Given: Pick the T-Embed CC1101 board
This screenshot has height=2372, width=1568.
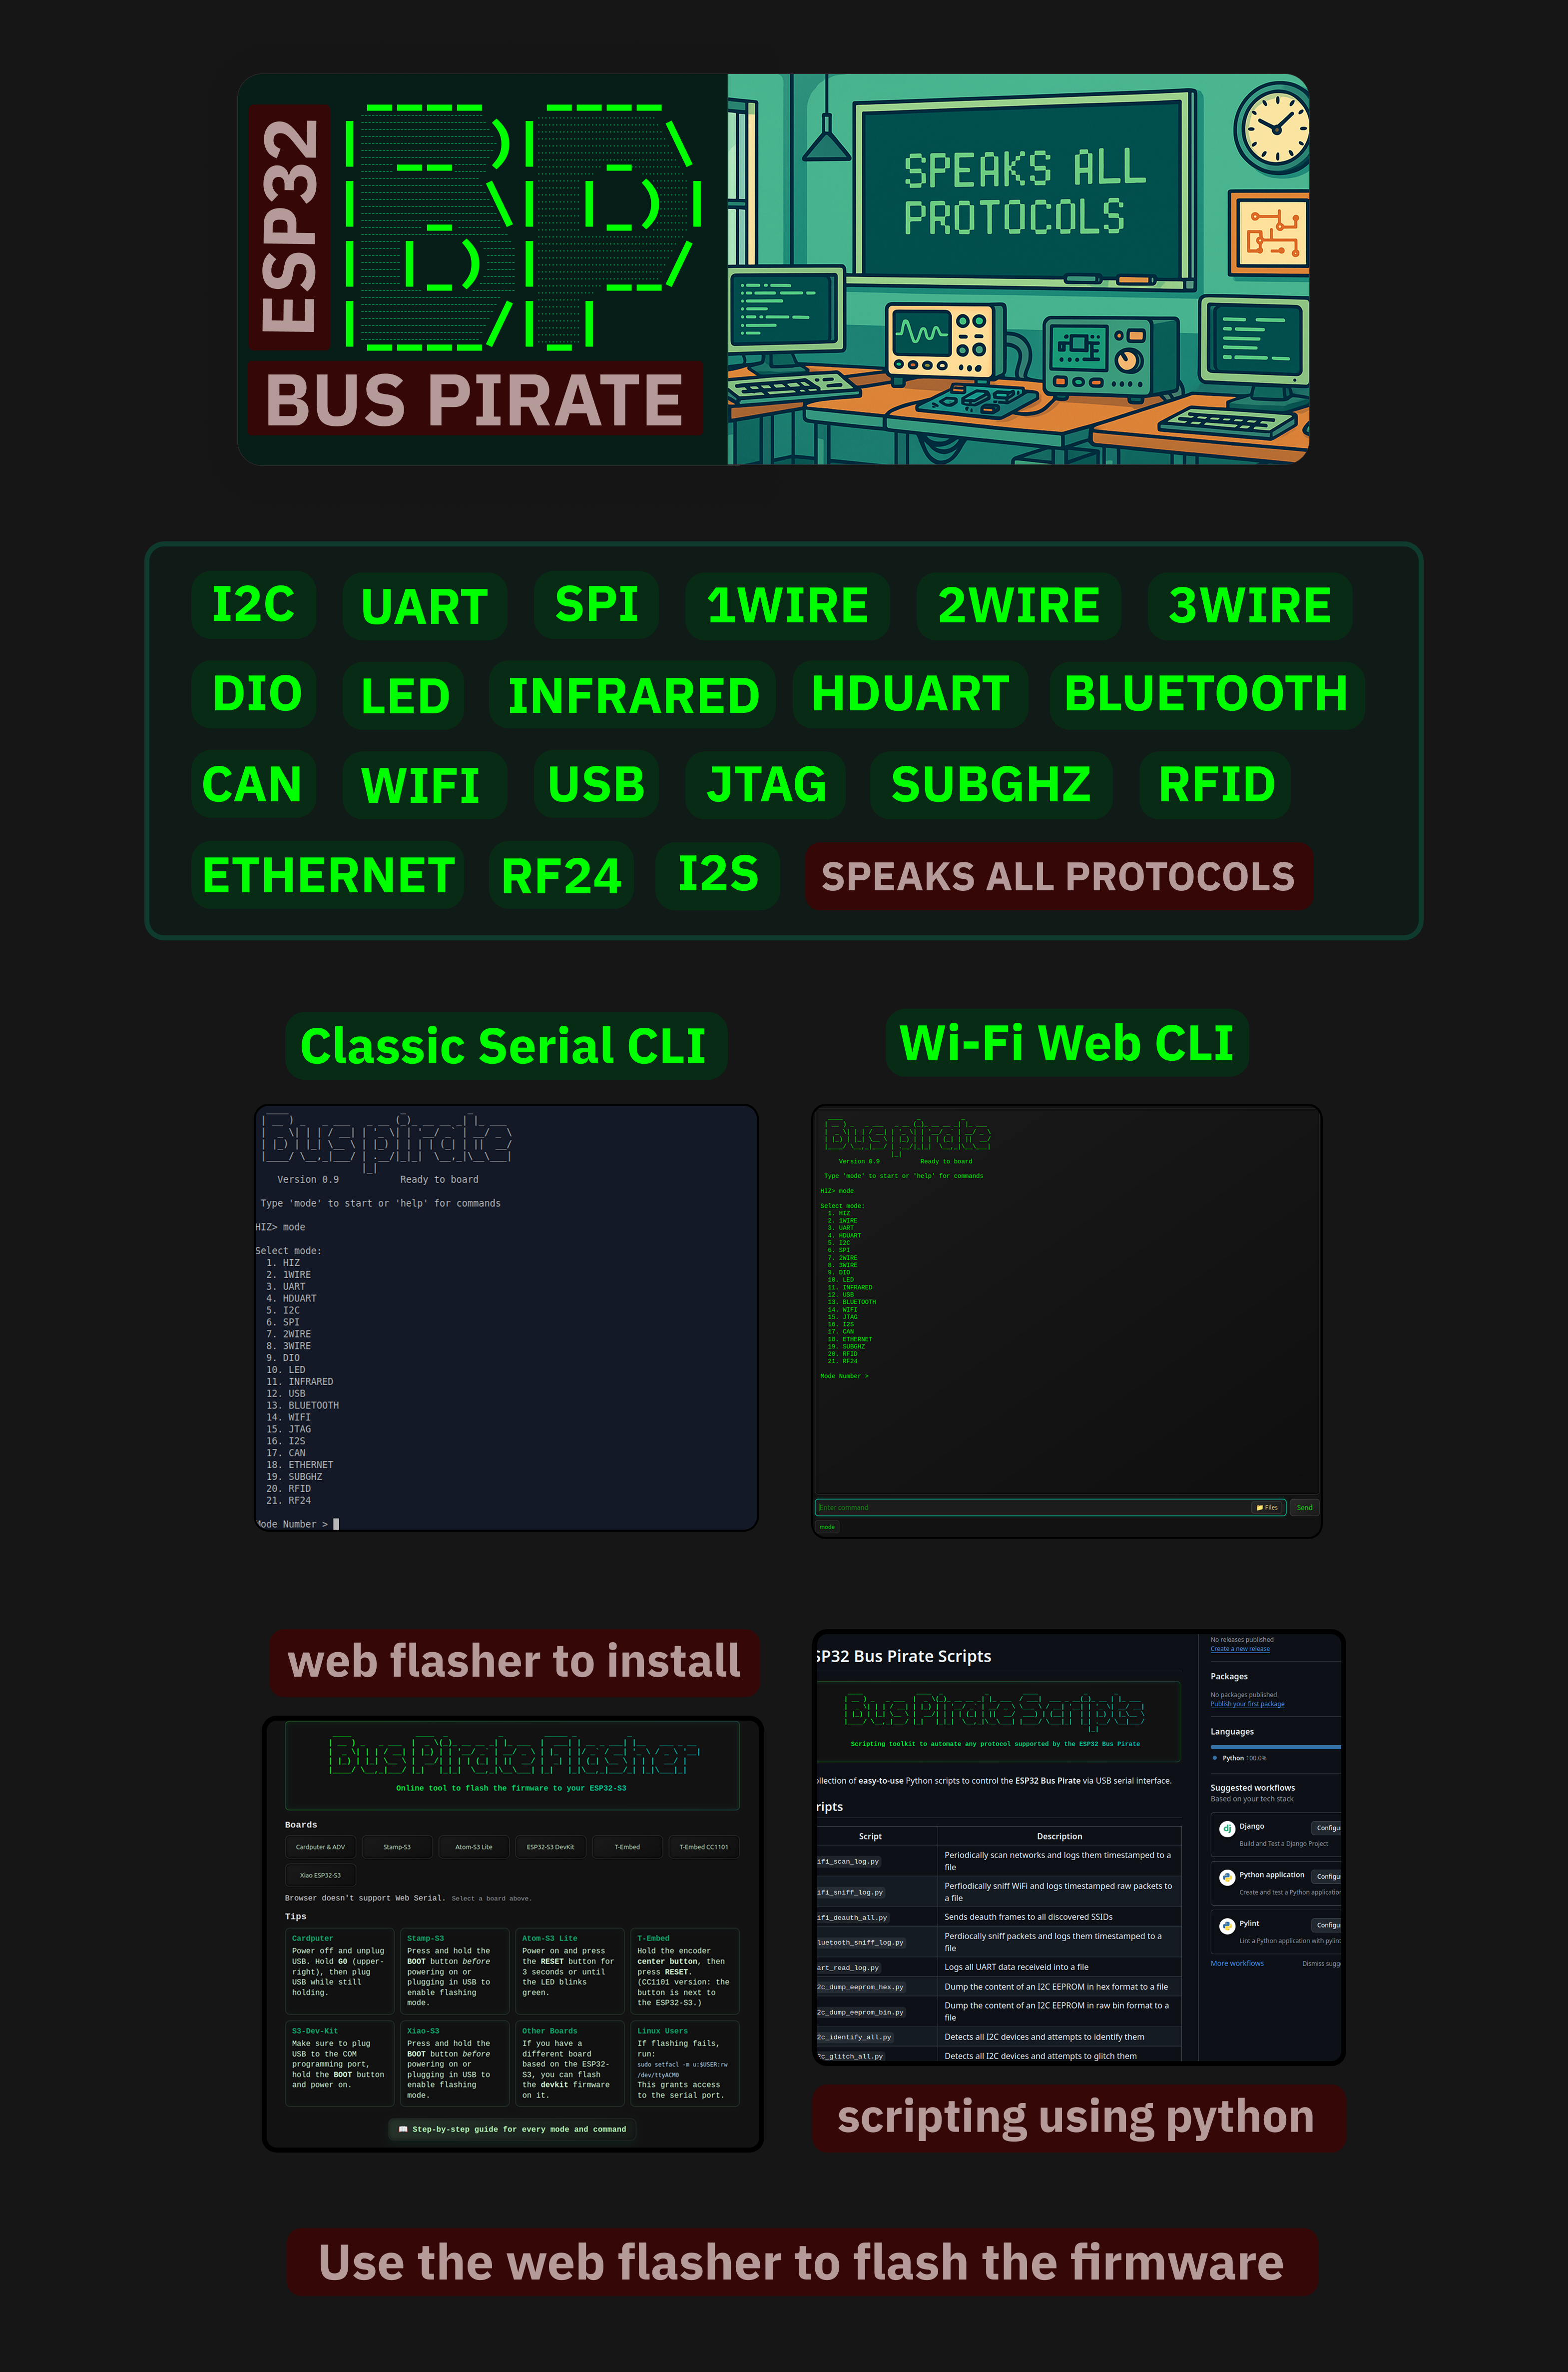Looking at the screenshot, I should point(703,1847).
